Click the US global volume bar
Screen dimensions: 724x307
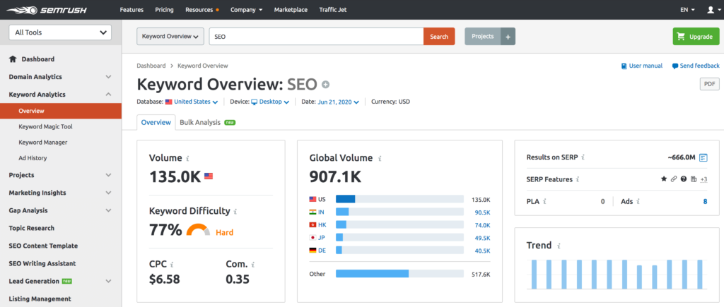point(399,199)
